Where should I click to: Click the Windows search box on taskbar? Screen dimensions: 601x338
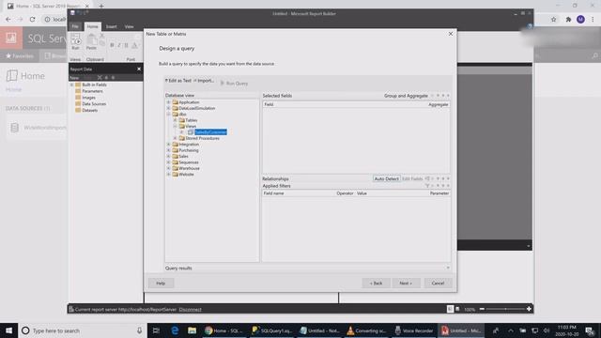(x=83, y=330)
